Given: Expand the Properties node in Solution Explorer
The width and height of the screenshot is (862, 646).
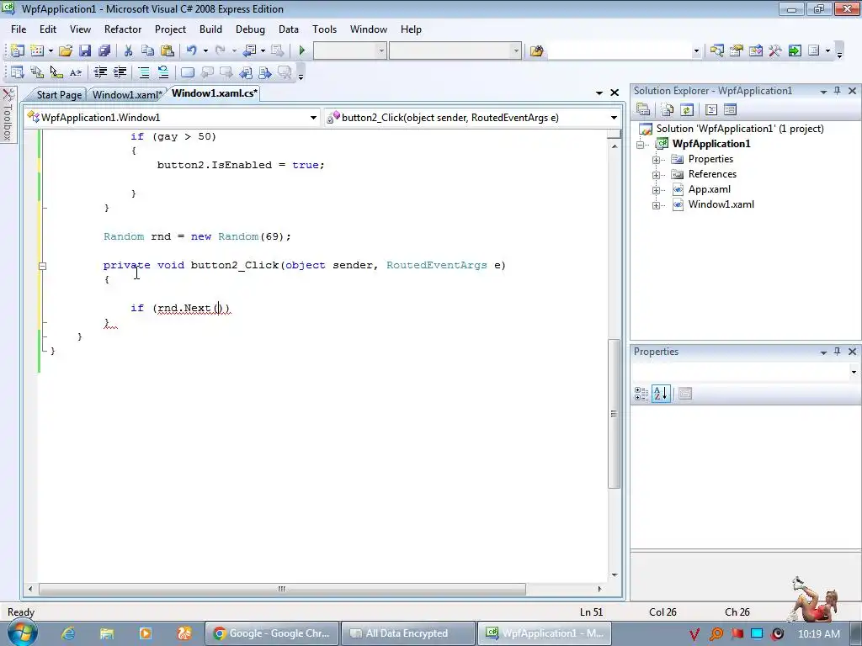Looking at the screenshot, I should coord(656,160).
